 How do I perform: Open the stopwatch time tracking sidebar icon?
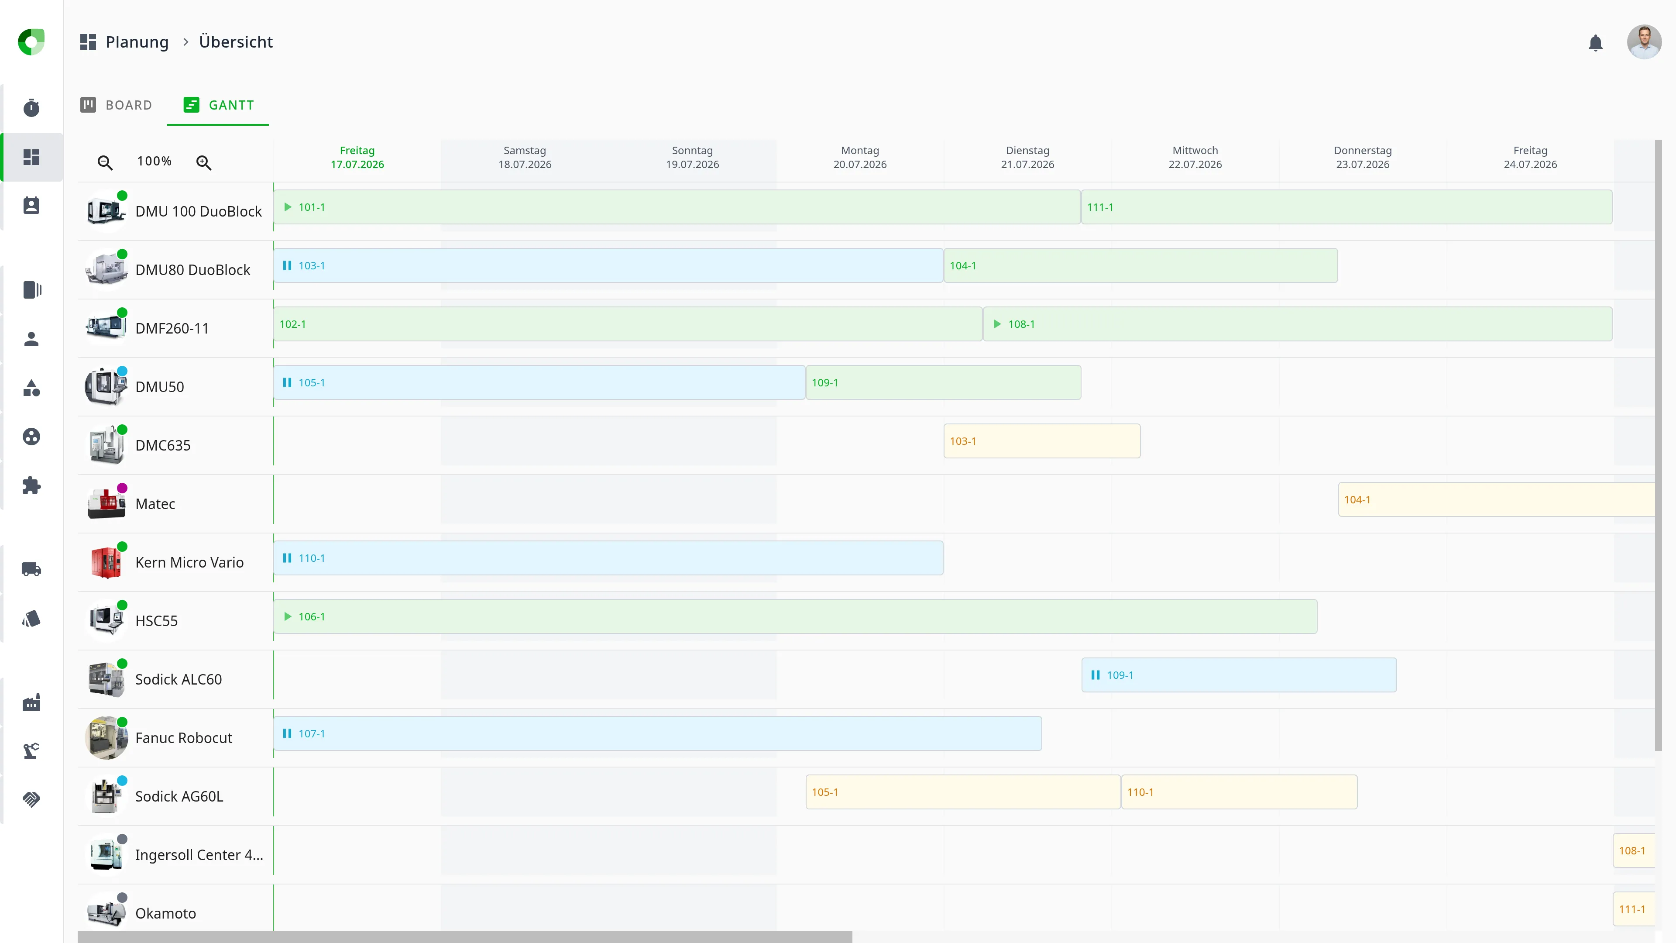pos(31,107)
